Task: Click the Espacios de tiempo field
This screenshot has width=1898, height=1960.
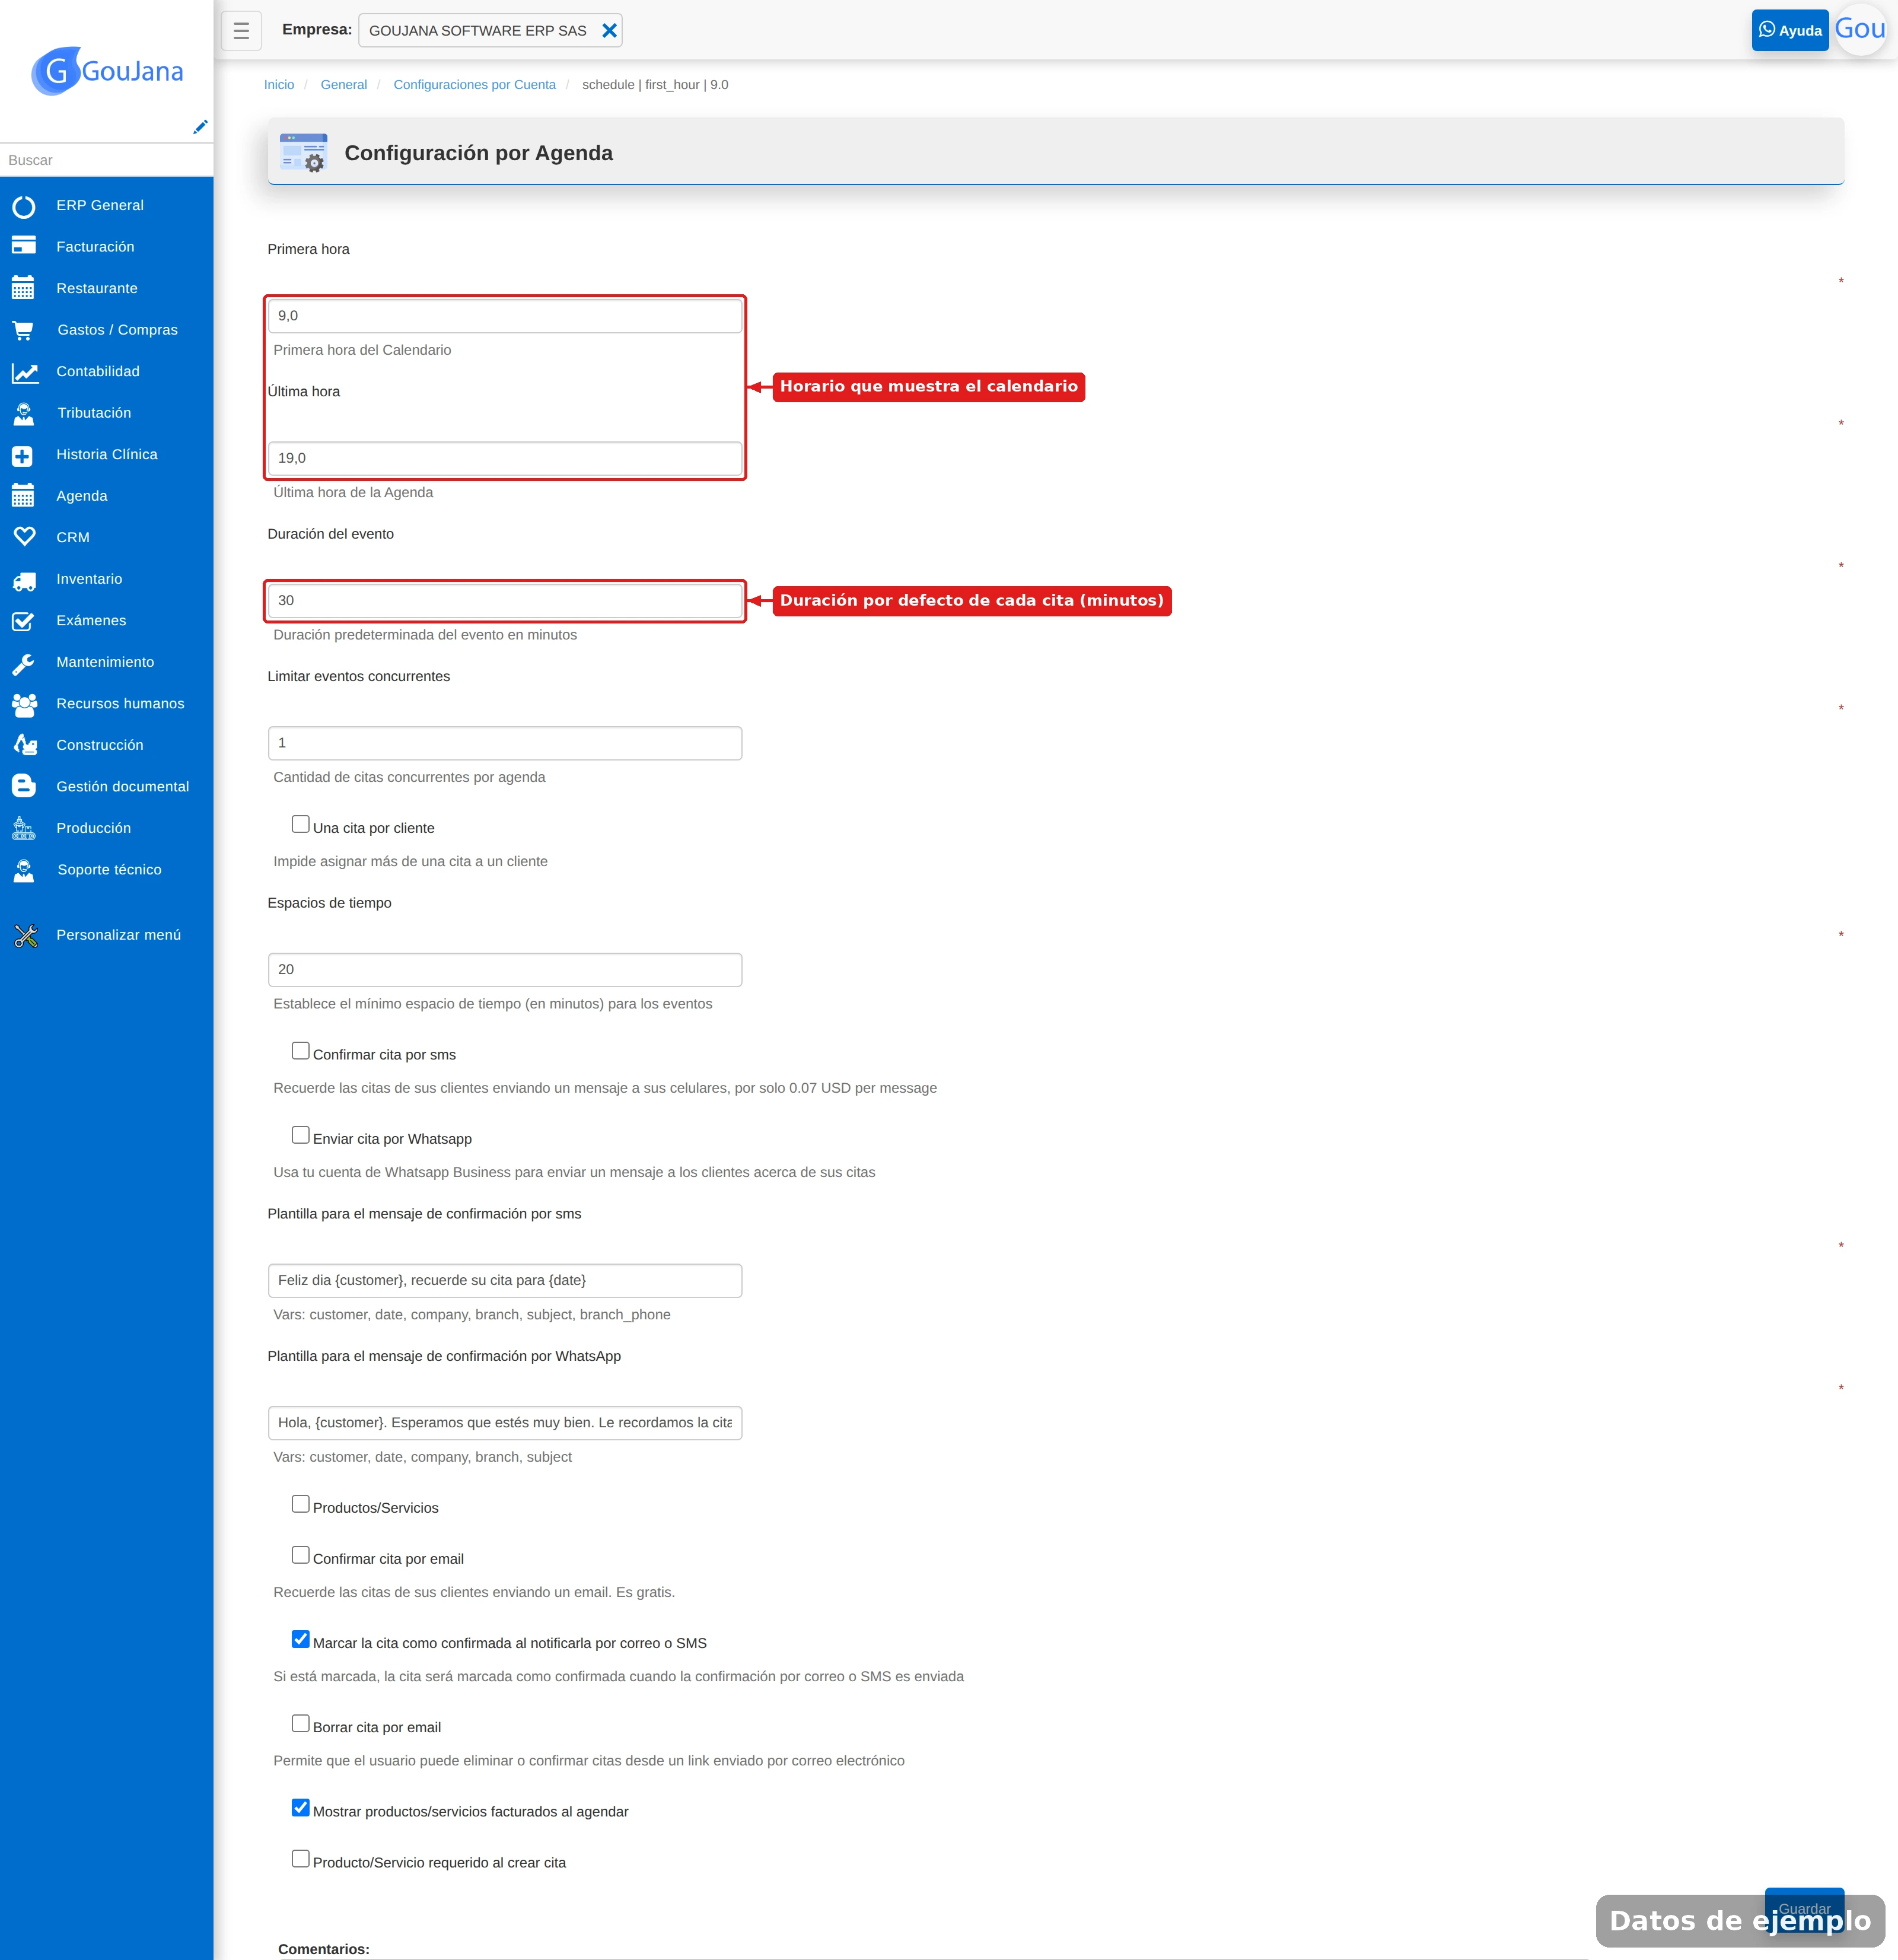Action: [505, 970]
